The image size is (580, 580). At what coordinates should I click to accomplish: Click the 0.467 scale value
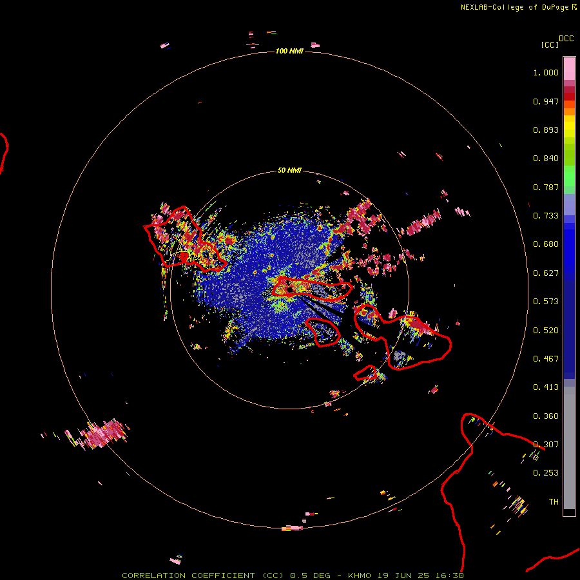(x=546, y=359)
